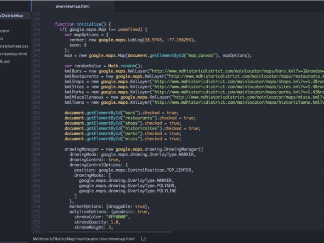Click line number 235 in the gutter
324x243 pixels.
click(36, 24)
